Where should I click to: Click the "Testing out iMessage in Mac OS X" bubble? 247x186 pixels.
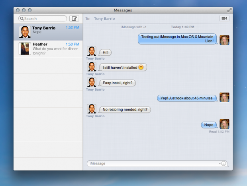click(177, 39)
